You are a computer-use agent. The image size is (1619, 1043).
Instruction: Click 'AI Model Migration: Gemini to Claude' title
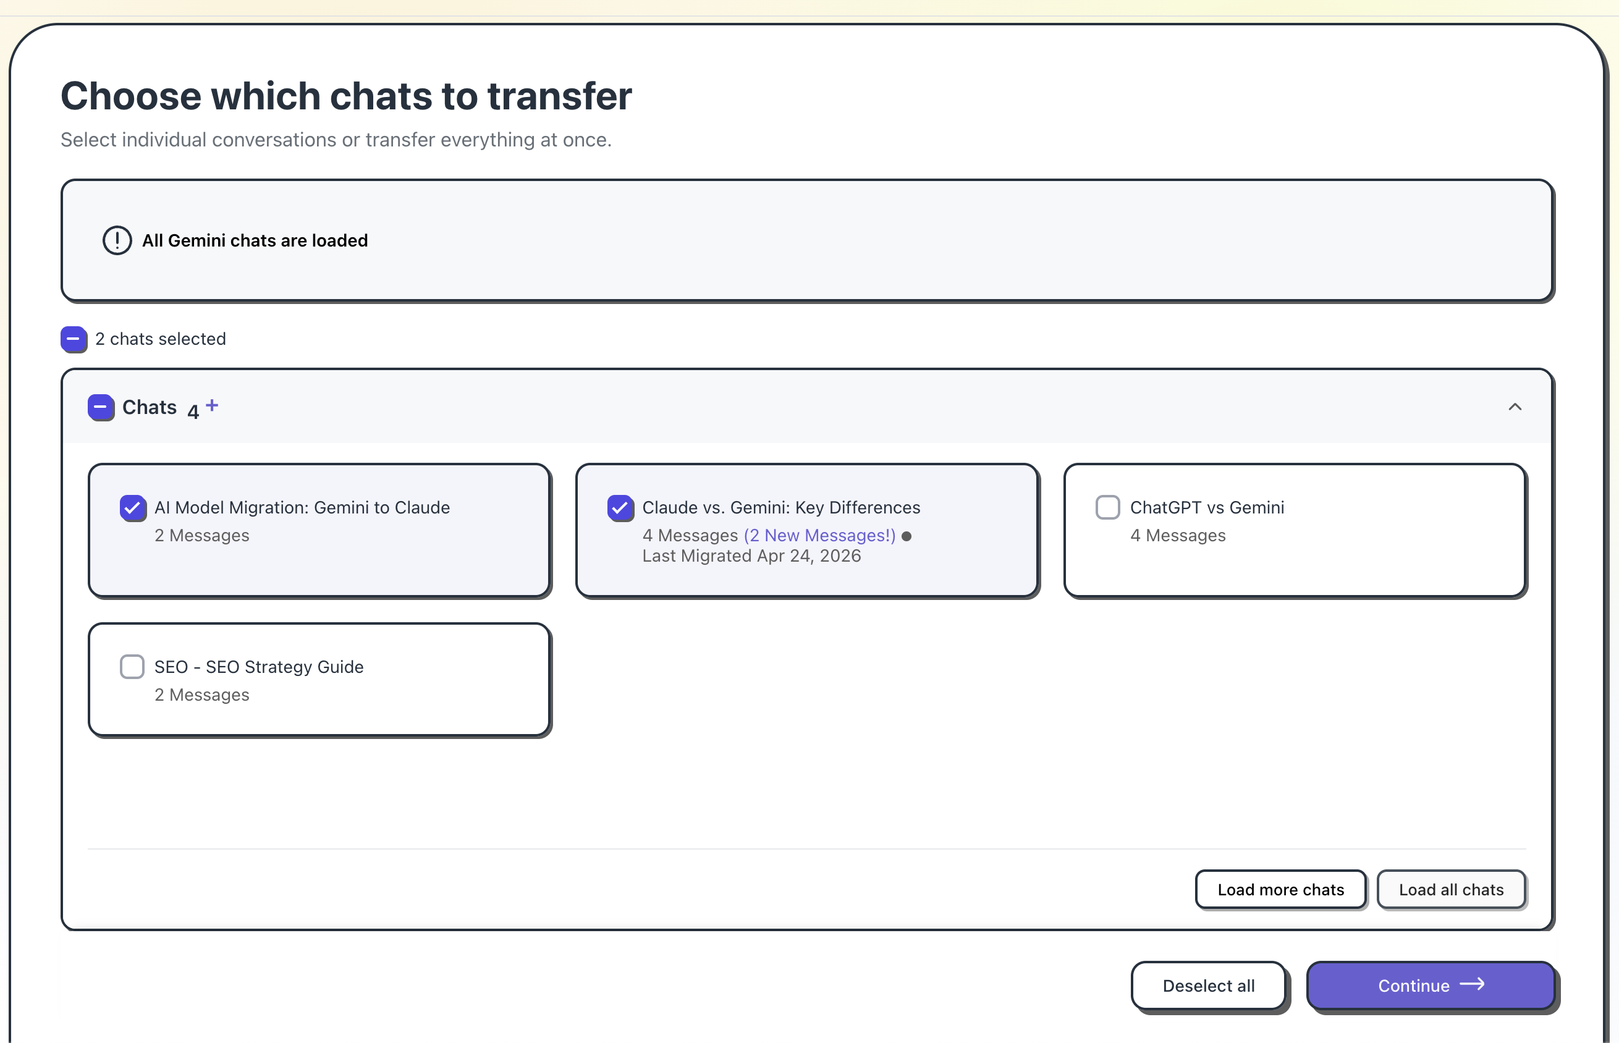(302, 507)
